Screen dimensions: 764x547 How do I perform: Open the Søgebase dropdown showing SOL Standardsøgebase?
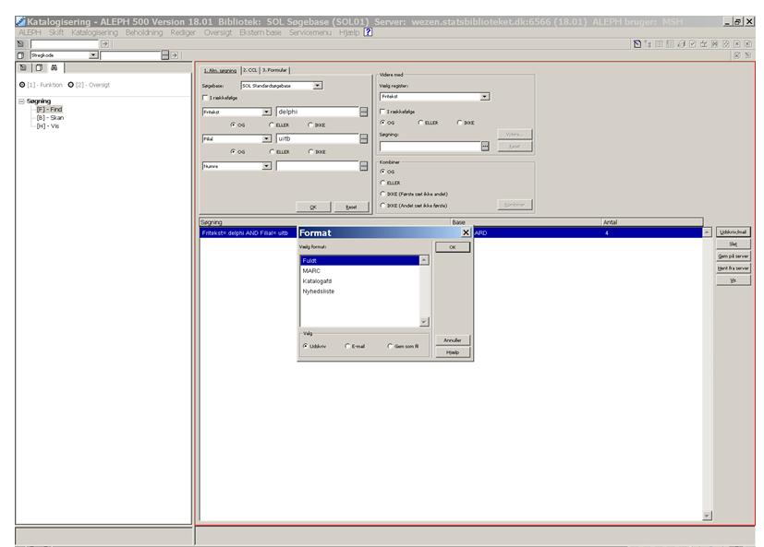tap(318, 85)
